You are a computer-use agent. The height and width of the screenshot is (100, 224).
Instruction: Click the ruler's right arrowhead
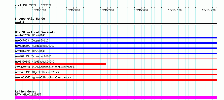click(216, 8)
